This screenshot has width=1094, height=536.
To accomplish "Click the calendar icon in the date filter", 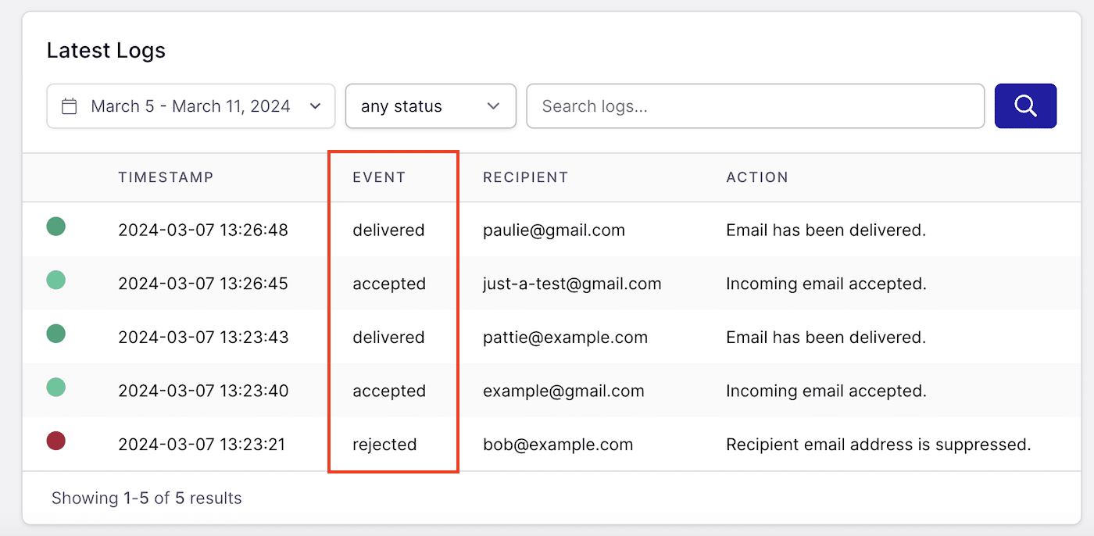I will [x=70, y=105].
